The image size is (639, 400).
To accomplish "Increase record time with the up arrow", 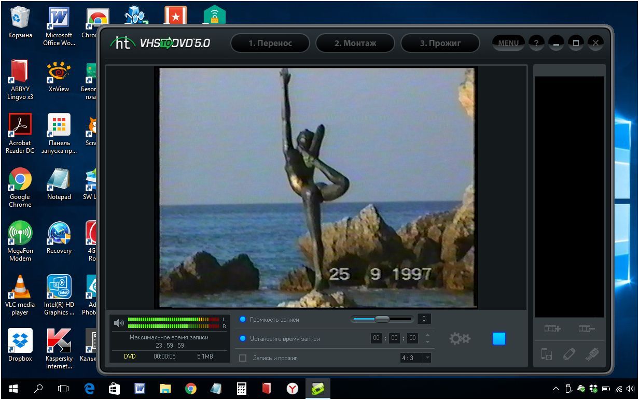I will (x=427, y=335).
